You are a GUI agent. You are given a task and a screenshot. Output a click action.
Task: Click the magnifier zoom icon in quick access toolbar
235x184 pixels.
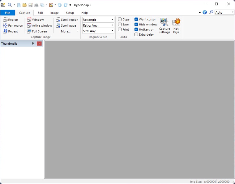pos(10,5)
